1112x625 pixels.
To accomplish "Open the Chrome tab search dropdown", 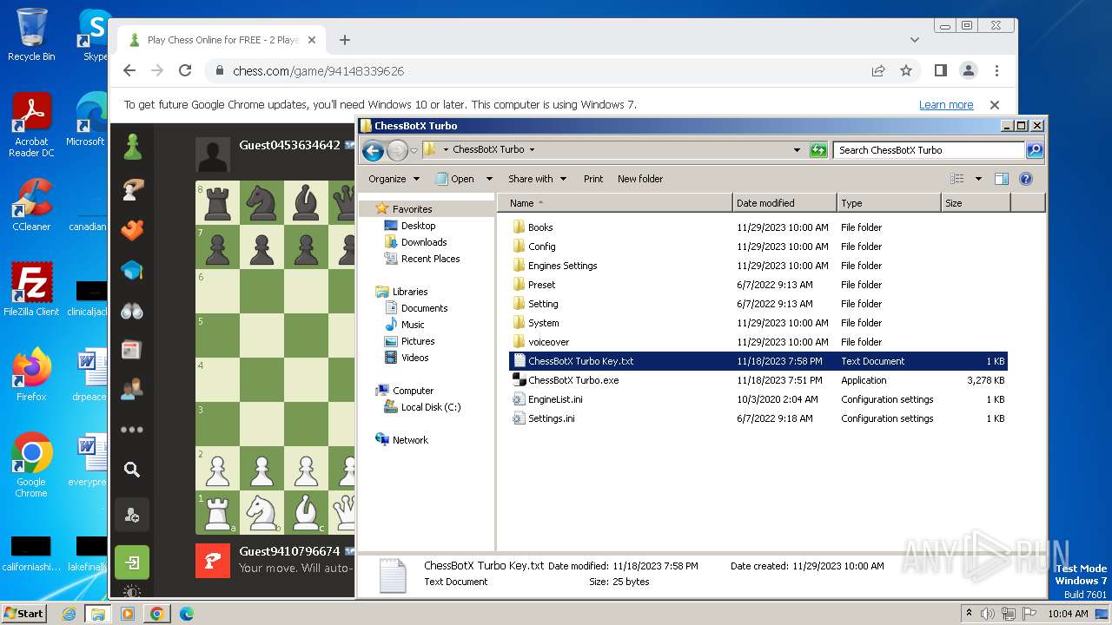I will tap(914, 40).
